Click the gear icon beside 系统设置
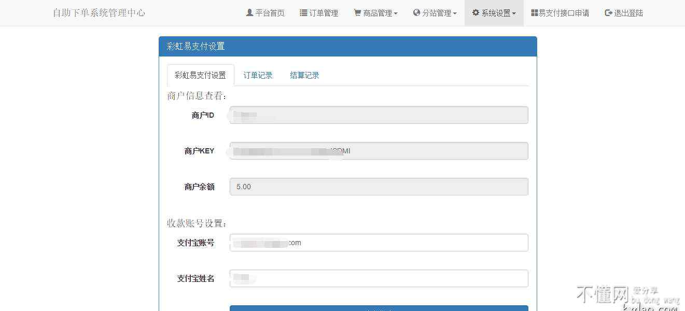 coord(476,13)
